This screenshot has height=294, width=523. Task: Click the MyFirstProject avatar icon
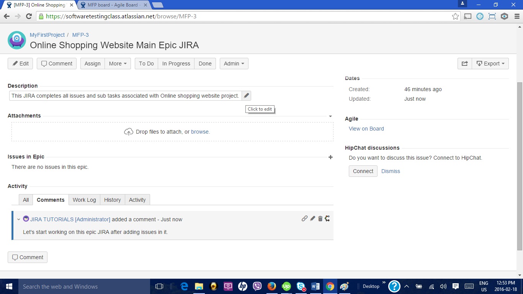coord(16,40)
